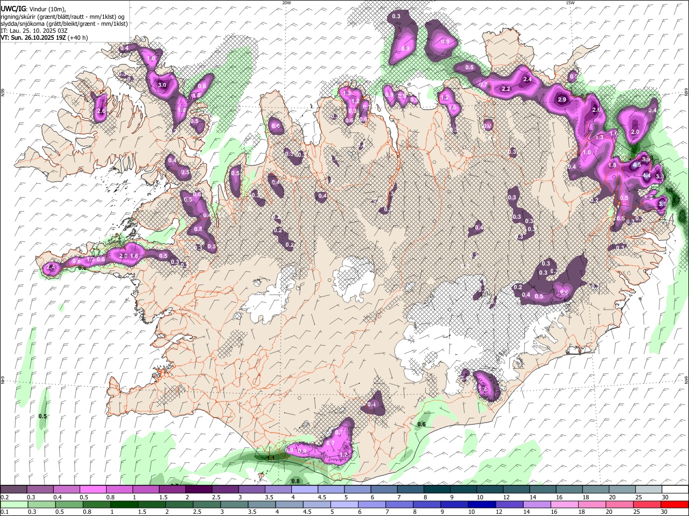Click the '0.2' label on the snow scale
Image resolution: width=689 pixels, height=516 pixels.
(4, 497)
